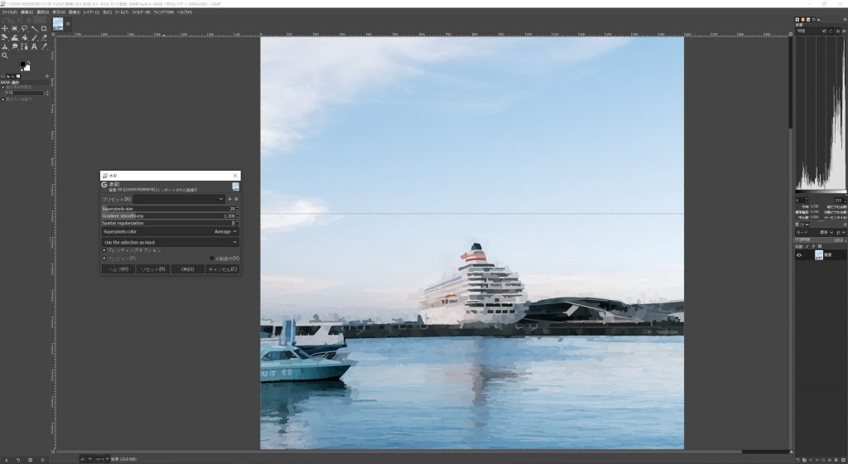Select the Zoom magnifier tool
Image resolution: width=848 pixels, height=464 pixels.
pos(4,56)
